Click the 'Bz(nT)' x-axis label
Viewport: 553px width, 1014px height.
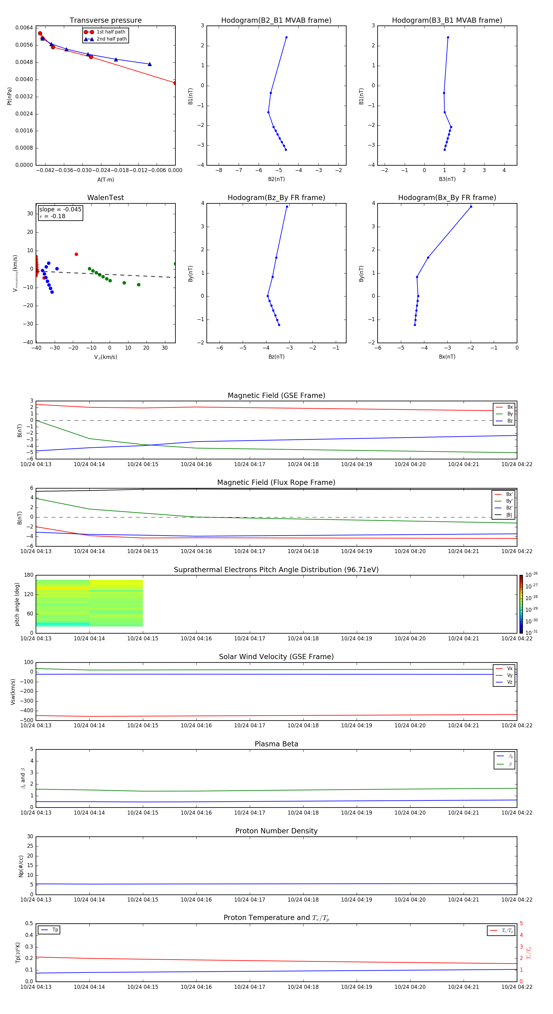tap(276, 357)
